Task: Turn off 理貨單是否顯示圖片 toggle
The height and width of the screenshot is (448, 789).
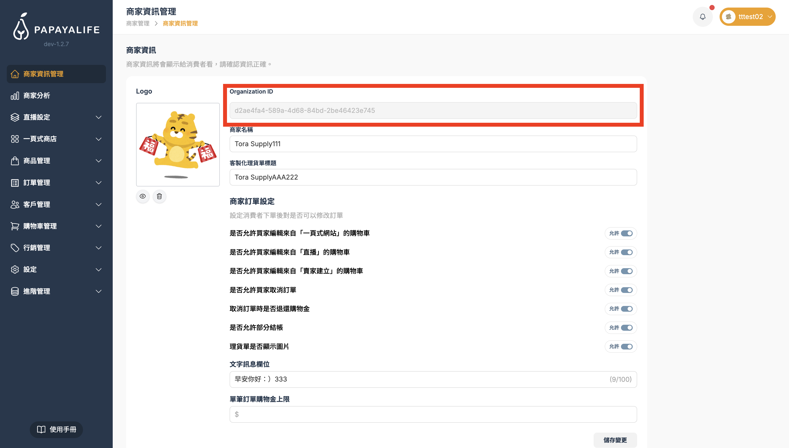Action: tap(626, 346)
